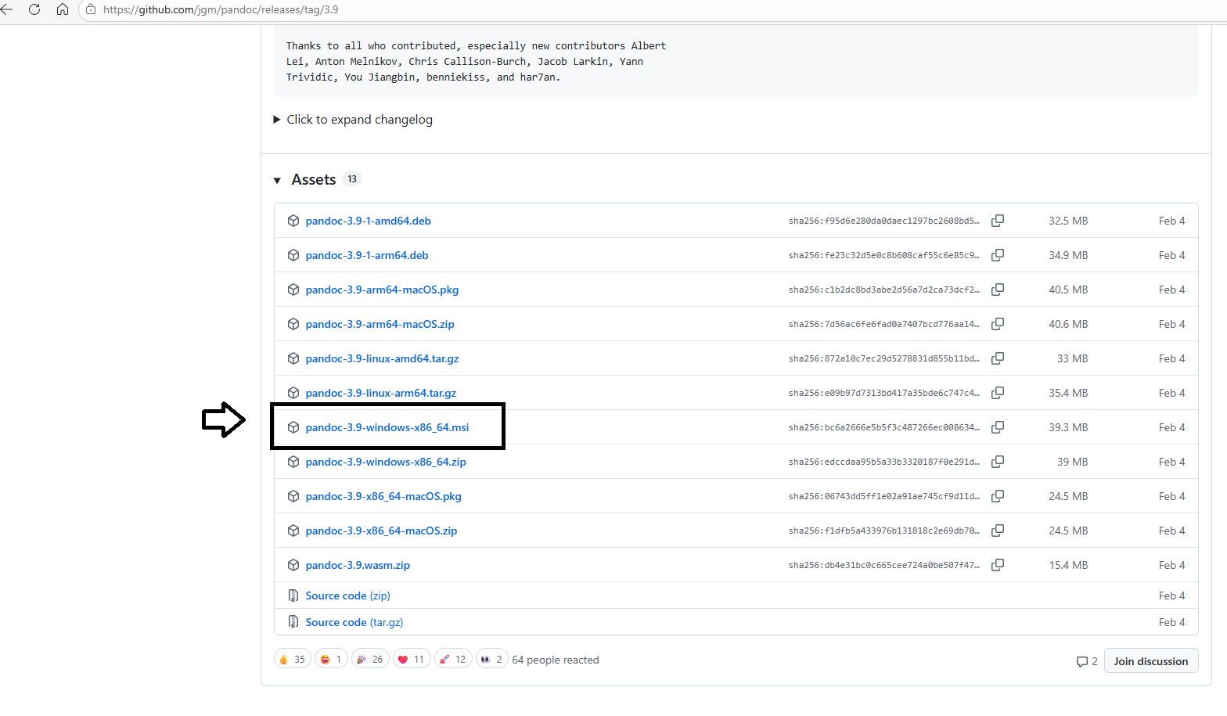Copy sha256 hash for pandoc-3.9-windows-x86_64.msi
This screenshot has width=1227, height=716.
(998, 427)
